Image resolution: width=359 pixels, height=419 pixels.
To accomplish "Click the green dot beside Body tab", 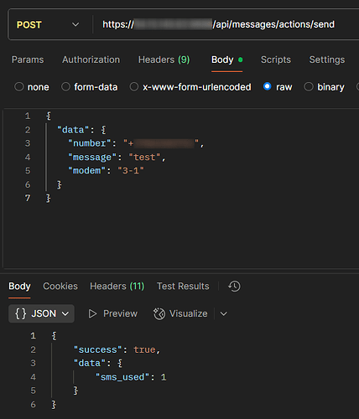I will (240, 59).
